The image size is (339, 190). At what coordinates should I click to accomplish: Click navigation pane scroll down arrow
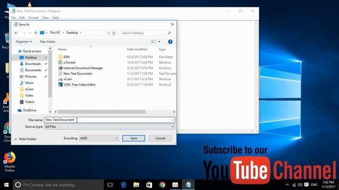coord(50,112)
